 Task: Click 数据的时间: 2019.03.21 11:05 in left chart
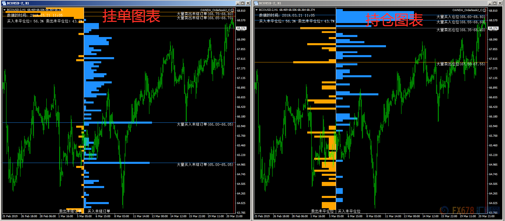pos(35,15)
